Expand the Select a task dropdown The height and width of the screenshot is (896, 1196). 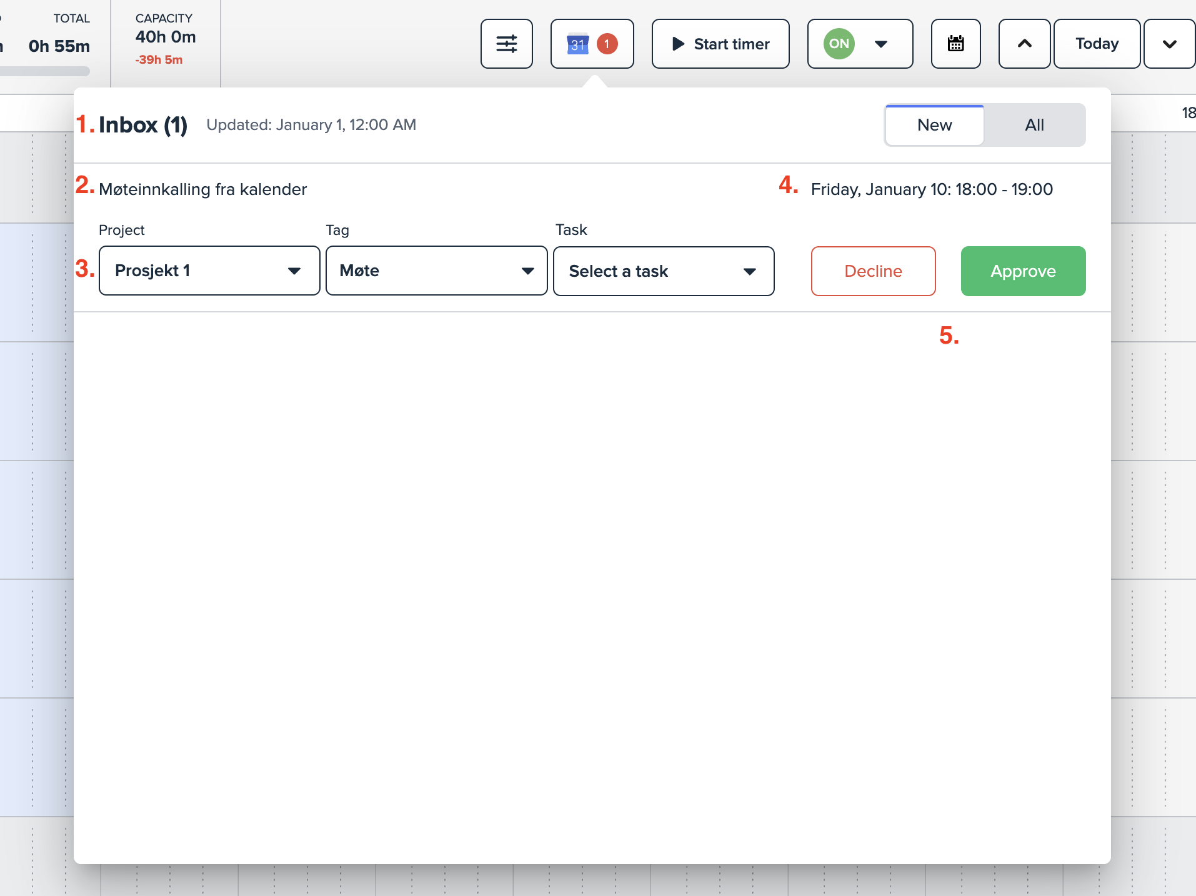click(x=664, y=271)
